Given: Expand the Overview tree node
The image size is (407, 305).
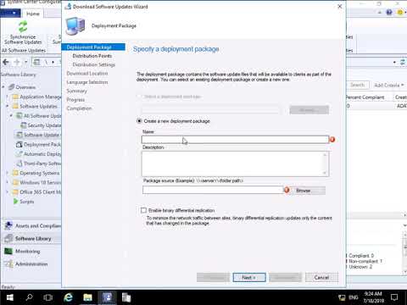Looking at the screenshot, I should [3, 87].
